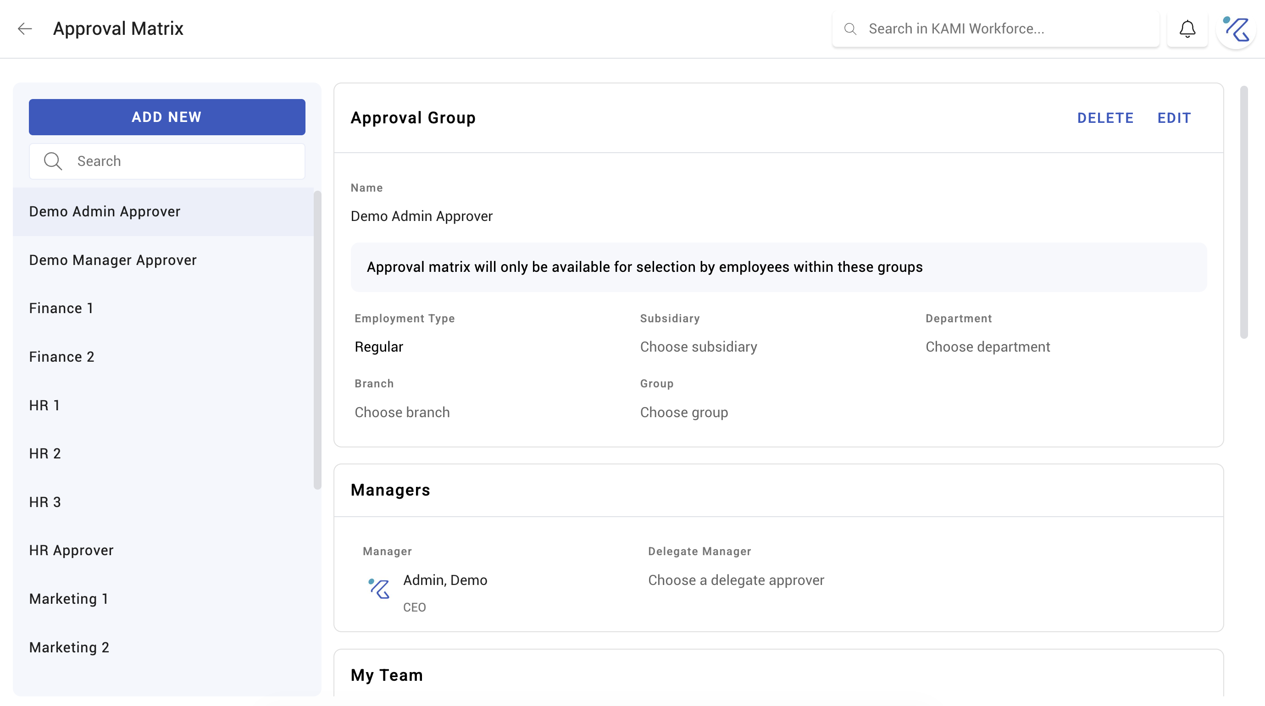This screenshot has height=706, width=1265.
Task: Click the magnifier icon in global search
Action: tap(850, 29)
